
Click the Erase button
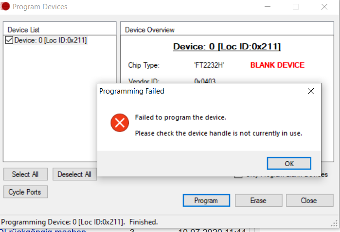(258, 200)
